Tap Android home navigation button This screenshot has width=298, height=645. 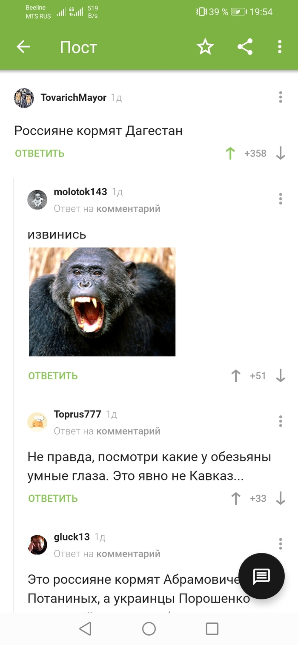tap(149, 628)
